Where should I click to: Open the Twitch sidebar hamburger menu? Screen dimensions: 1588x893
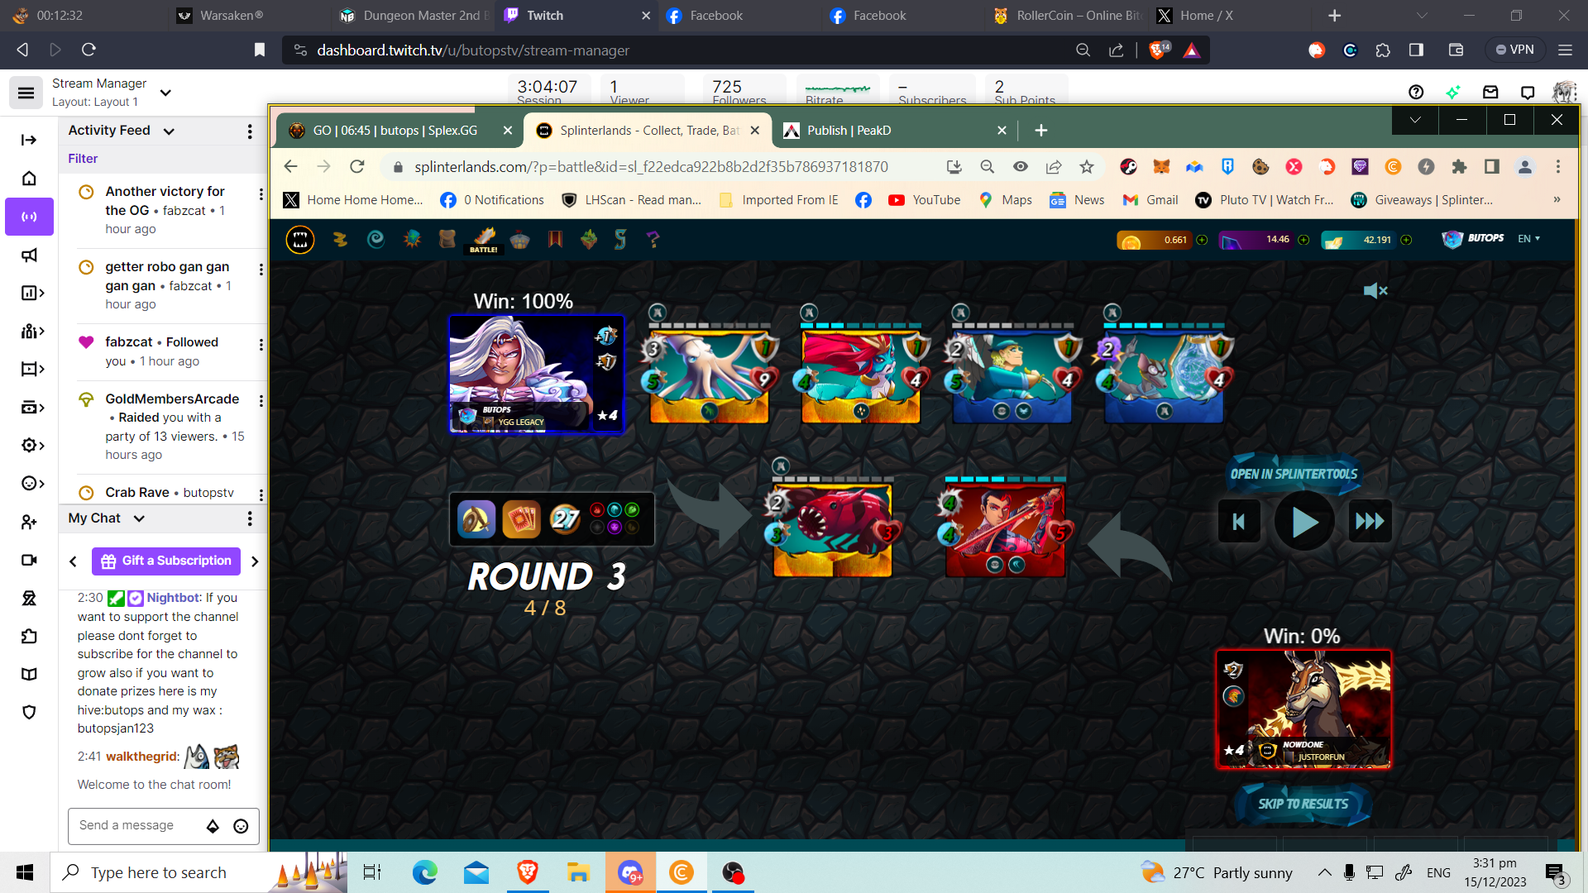click(x=26, y=93)
